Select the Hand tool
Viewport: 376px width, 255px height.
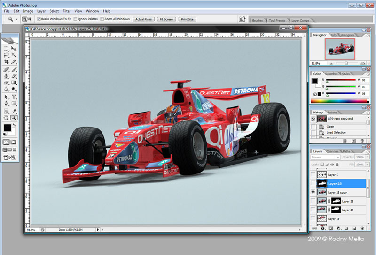pyautogui.click(x=6, y=118)
